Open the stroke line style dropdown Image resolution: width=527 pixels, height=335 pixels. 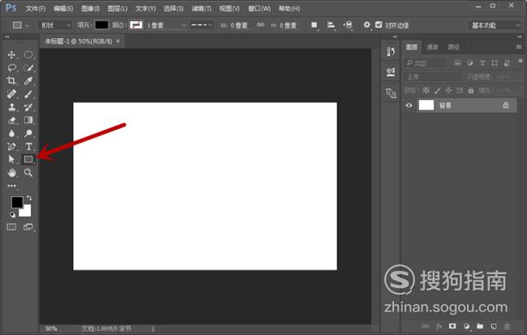pyautogui.click(x=201, y=25)
